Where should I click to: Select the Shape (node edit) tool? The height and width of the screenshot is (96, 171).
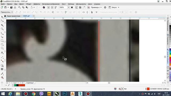click(2, 21)
